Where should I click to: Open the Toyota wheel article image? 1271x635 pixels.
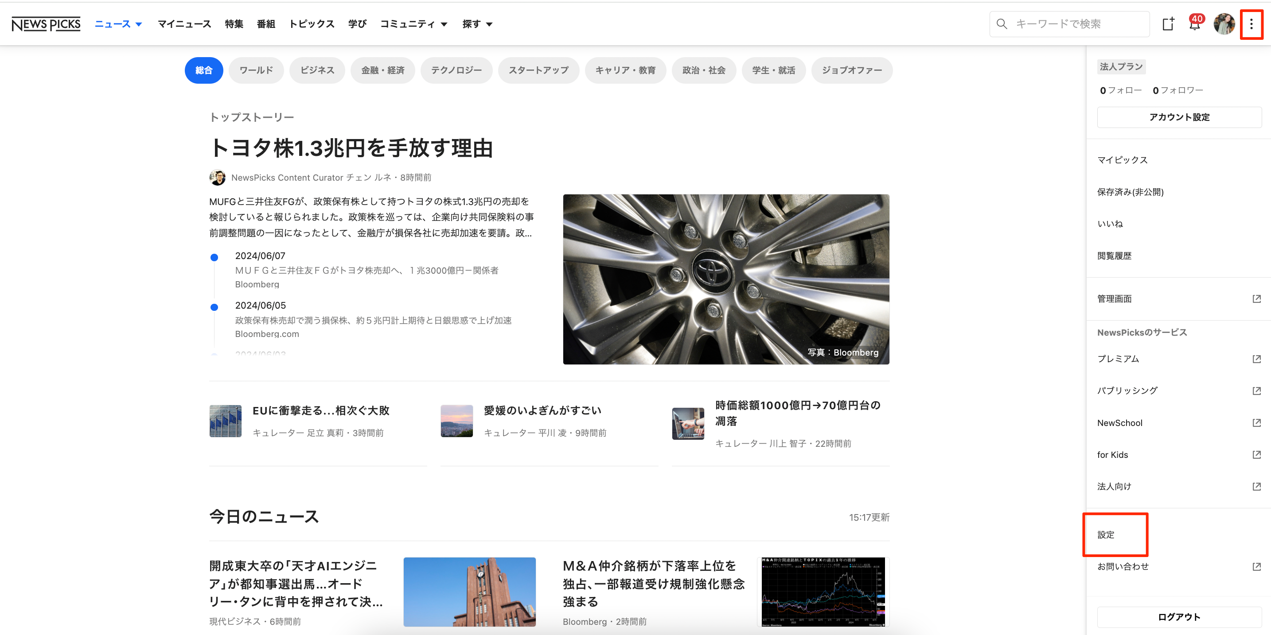pos(726,279)
